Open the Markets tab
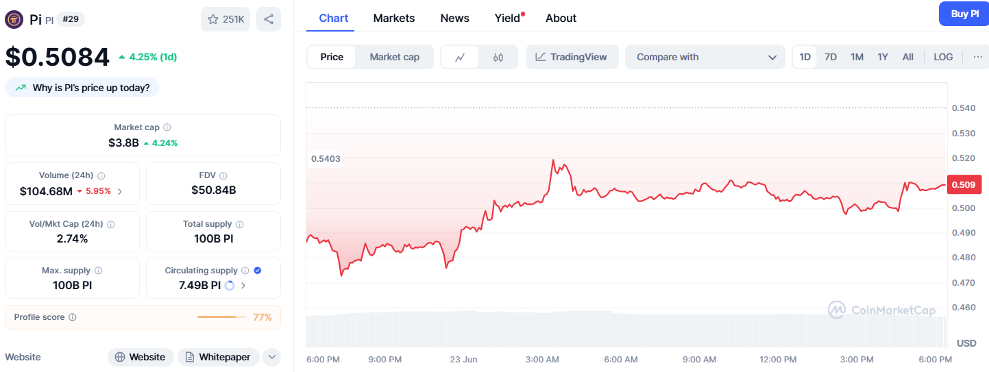 click(394, 18)
